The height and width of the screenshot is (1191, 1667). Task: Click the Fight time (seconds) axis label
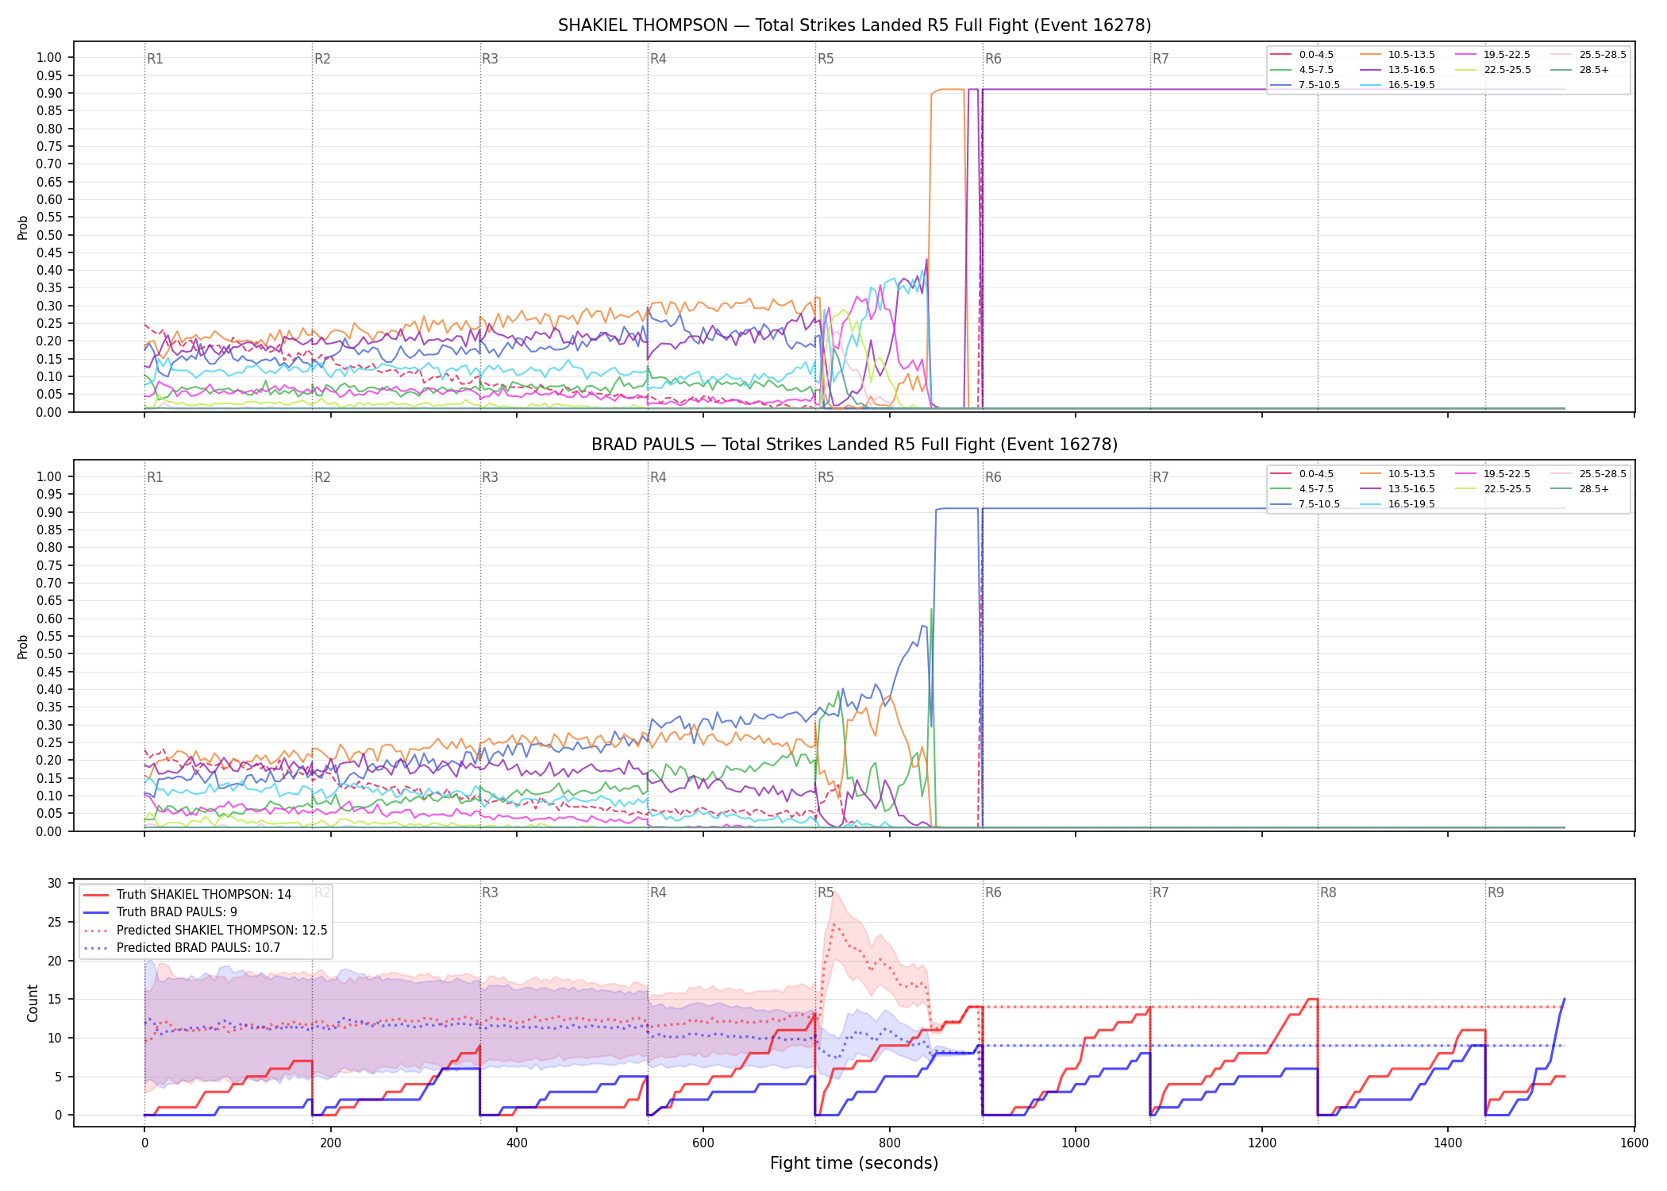[x=854, y=1163]
